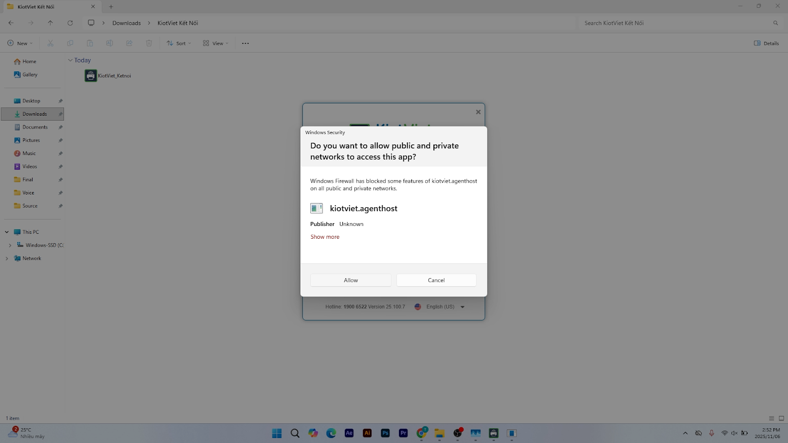Screen dimensions: 788x443
Task: Open taskbar Search
Action: coord(295,433)
